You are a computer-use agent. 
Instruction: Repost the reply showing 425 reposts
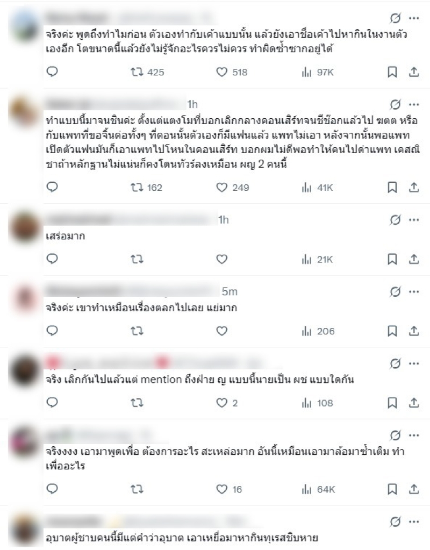147,72
